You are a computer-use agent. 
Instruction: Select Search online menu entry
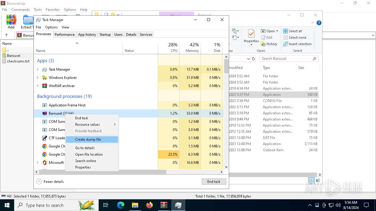(92, 161)
